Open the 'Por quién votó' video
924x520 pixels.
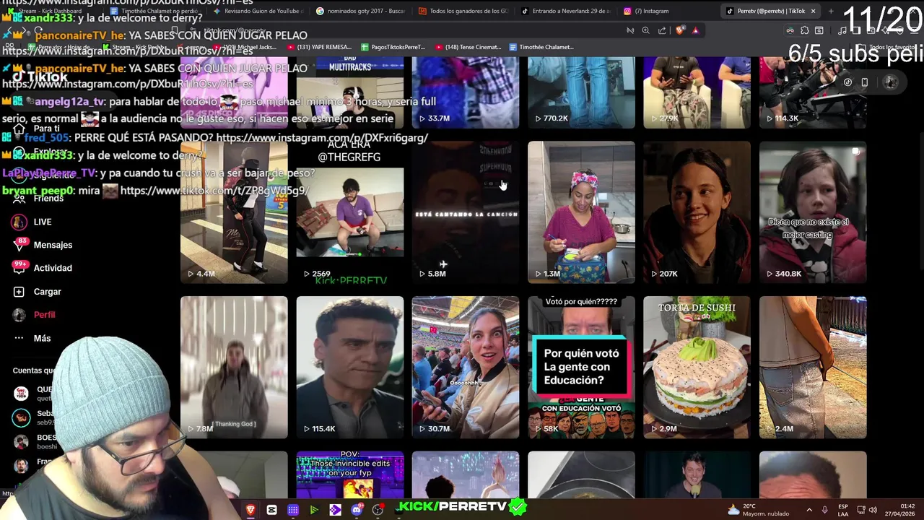(581, 367)
